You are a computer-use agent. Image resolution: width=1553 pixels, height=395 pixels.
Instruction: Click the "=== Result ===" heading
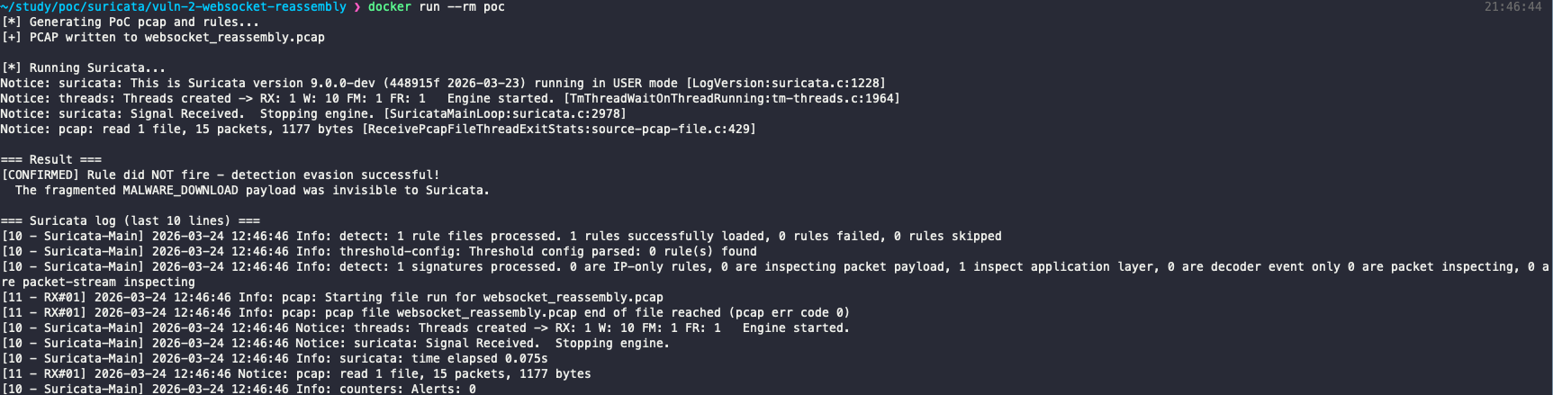coord(50,160)
